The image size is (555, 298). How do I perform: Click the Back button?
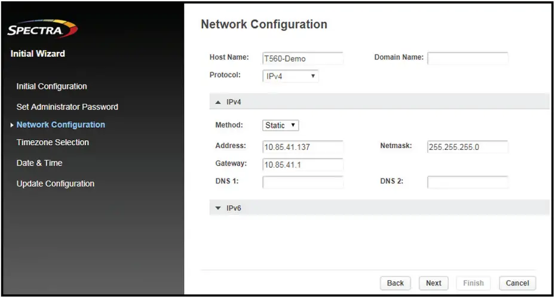point(395,283)
